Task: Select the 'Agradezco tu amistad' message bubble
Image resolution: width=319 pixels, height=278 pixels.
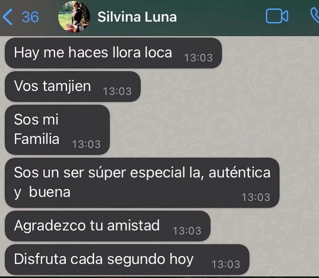Action: [108, 226]
